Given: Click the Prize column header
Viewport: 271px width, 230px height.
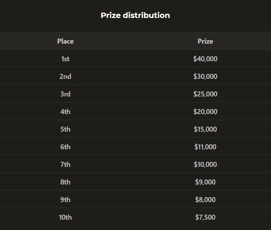Looking at the screenshot, I should pyautogui.click(x=205, y=41).
